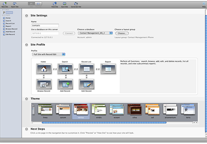Click the Generate Site toolbar icon
Viewport: 207px width, 144px height.
76,4
